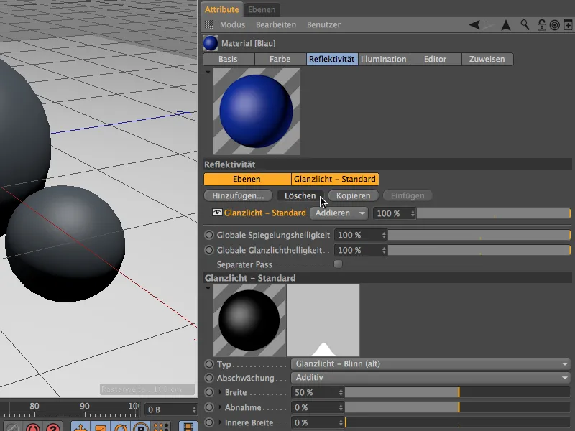Switch to the Farbe material tab

click(x=280, y=59)
